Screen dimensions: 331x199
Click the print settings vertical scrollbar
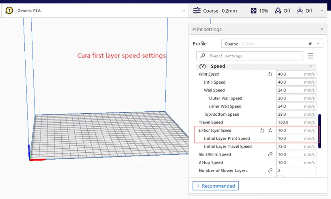pyautogui.click(x=320, y=131)
